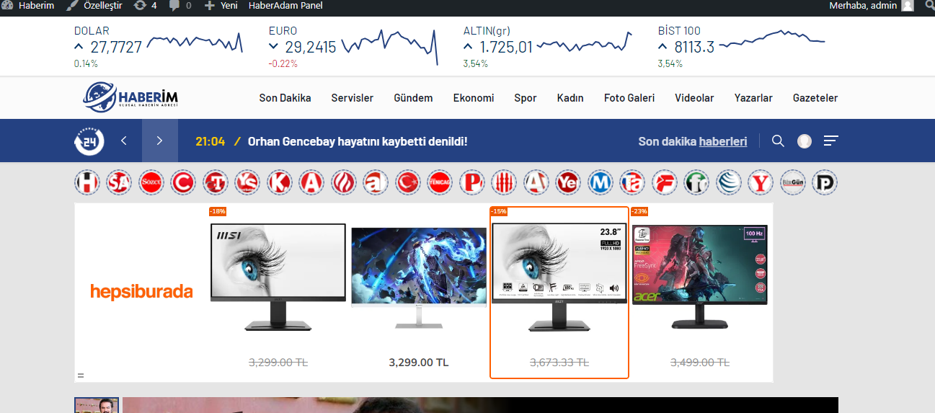Open the red 'YS' newspaper icon
935x413 pixels.
[x=247, y=183]
